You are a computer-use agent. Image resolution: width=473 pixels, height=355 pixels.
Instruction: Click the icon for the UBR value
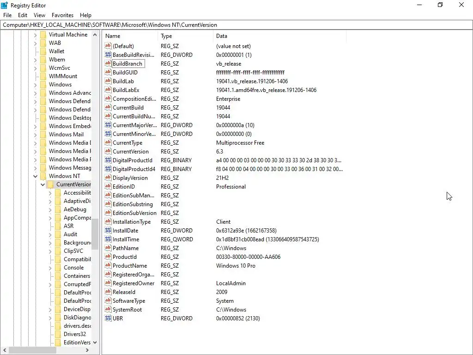pos(108,318)
